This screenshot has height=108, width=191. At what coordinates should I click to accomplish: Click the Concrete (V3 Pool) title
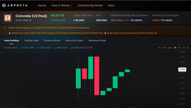31,16
